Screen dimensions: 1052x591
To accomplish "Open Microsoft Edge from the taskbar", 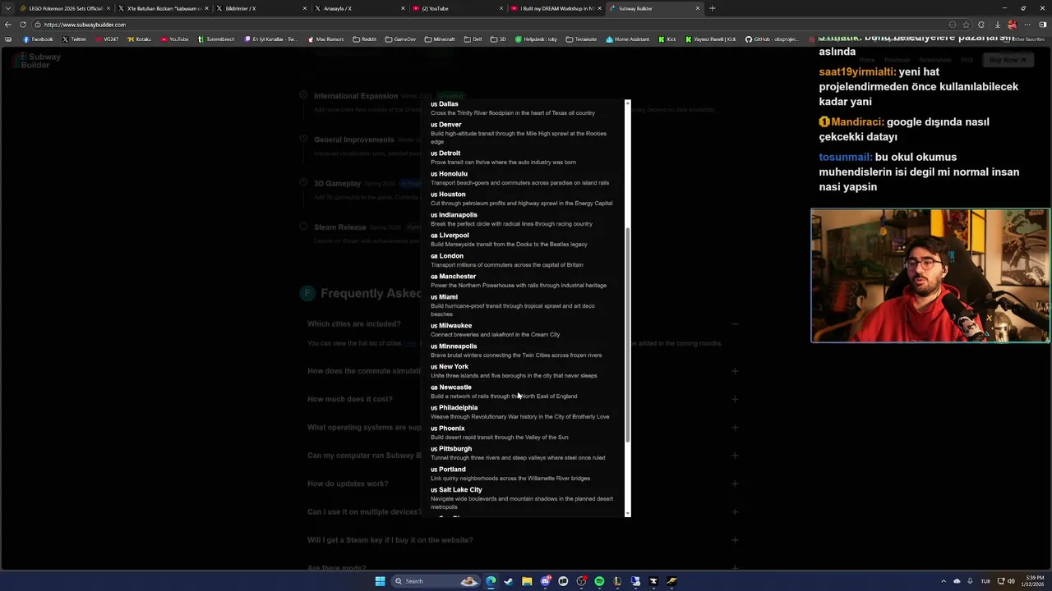I will pos(491,581).
